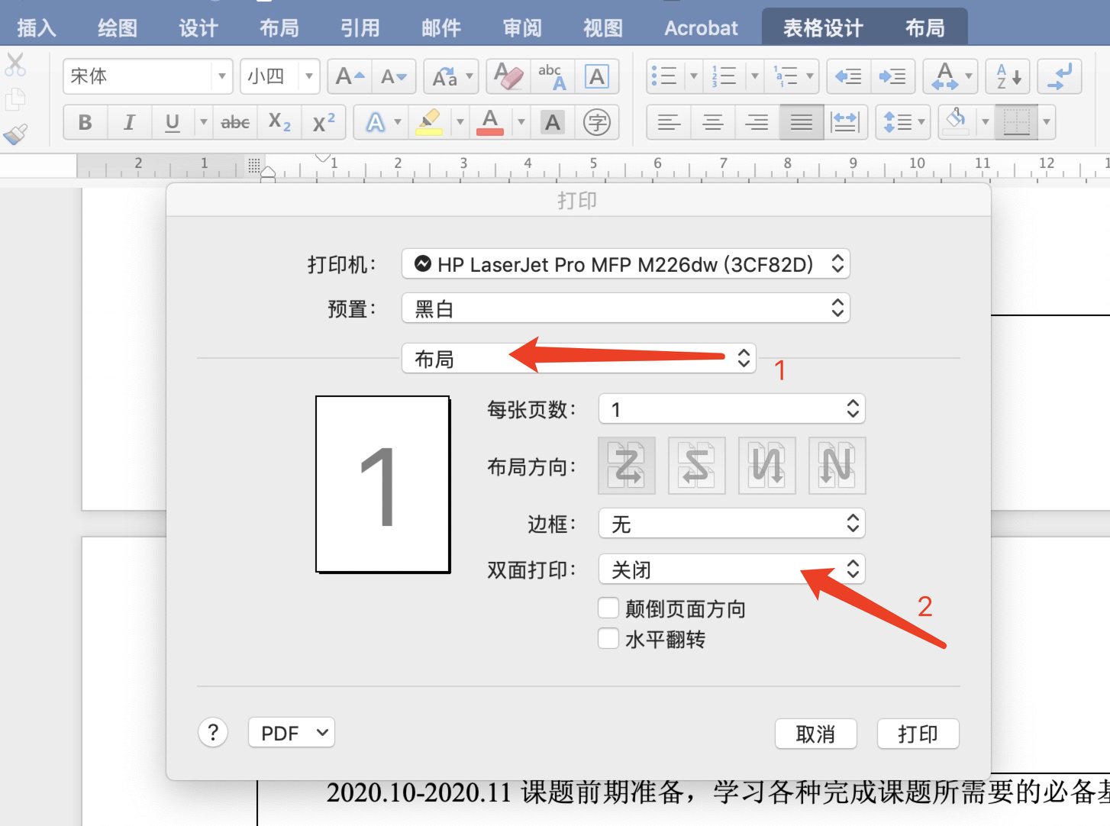Toggle bold formatting
Viewport: 1110px width, 826px height.
[x=85, y=122]
